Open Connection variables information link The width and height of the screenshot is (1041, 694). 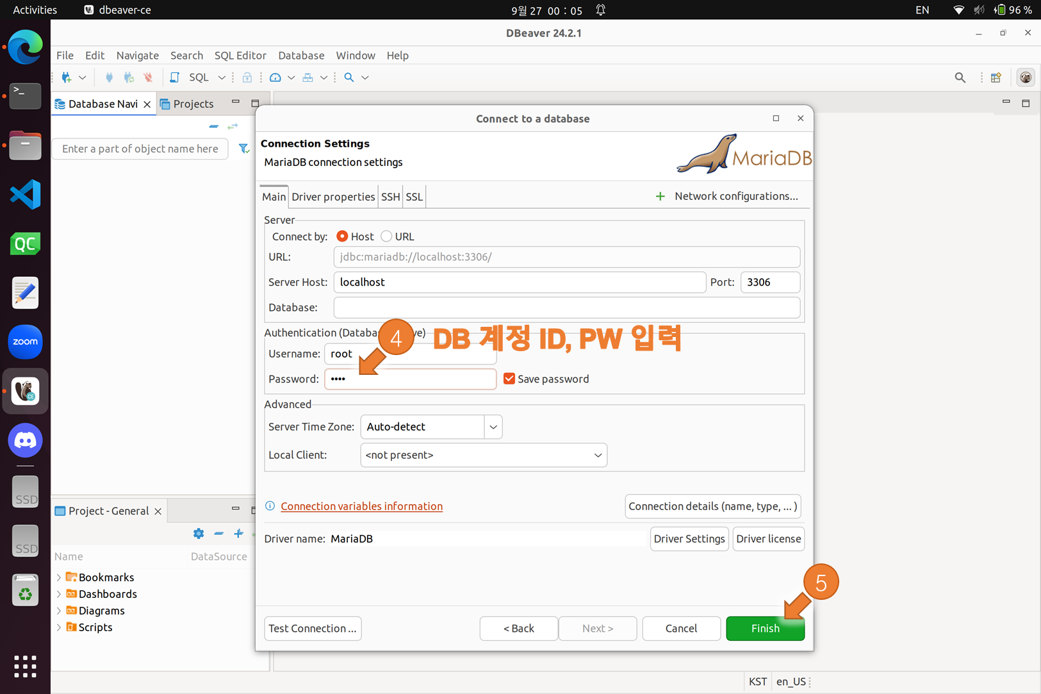tap(361, 506)
